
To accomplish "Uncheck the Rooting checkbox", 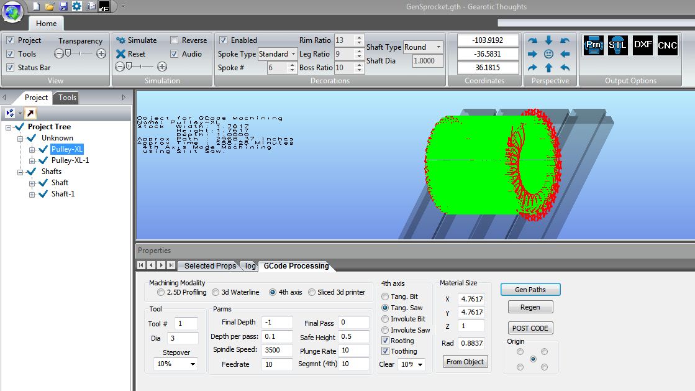I will [386, 341].
